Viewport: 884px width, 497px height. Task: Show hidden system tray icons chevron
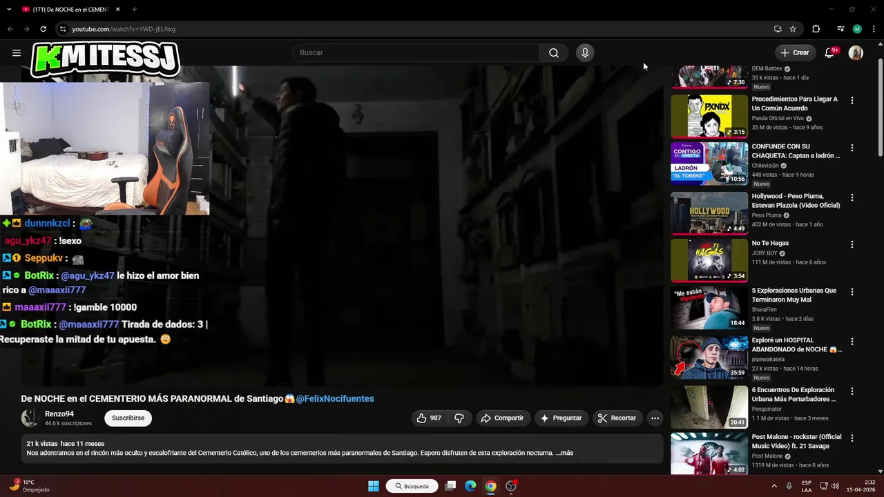point(774,486)
